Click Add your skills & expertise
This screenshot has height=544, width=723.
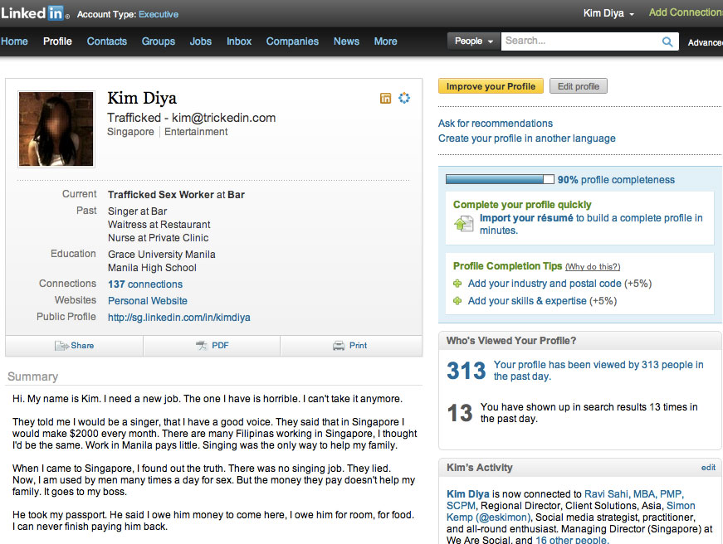point(527,301)
